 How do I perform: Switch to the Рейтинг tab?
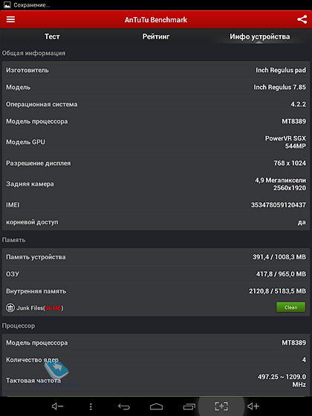click(x=156, y=36)
